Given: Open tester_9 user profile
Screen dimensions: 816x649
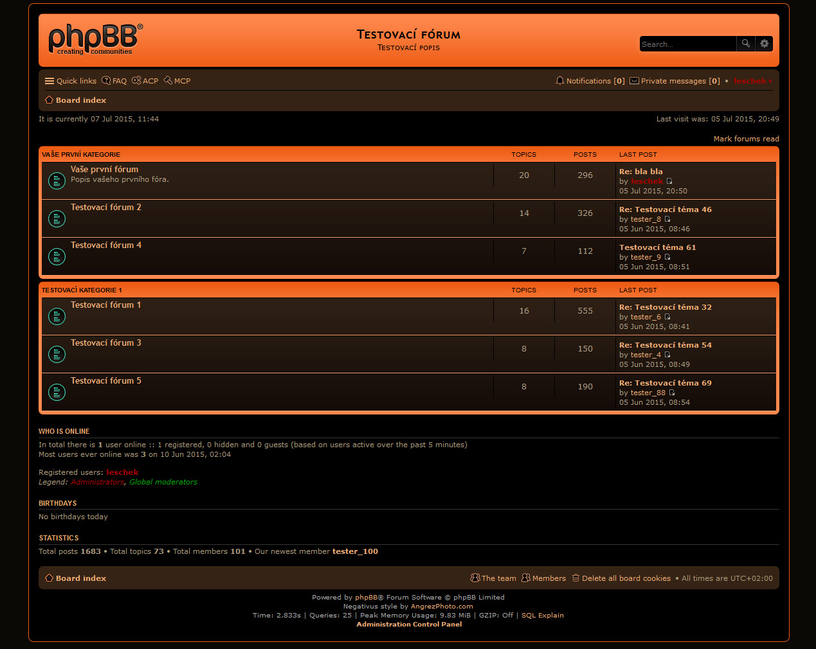Looking at the screenshot, I should click(646, 257).
